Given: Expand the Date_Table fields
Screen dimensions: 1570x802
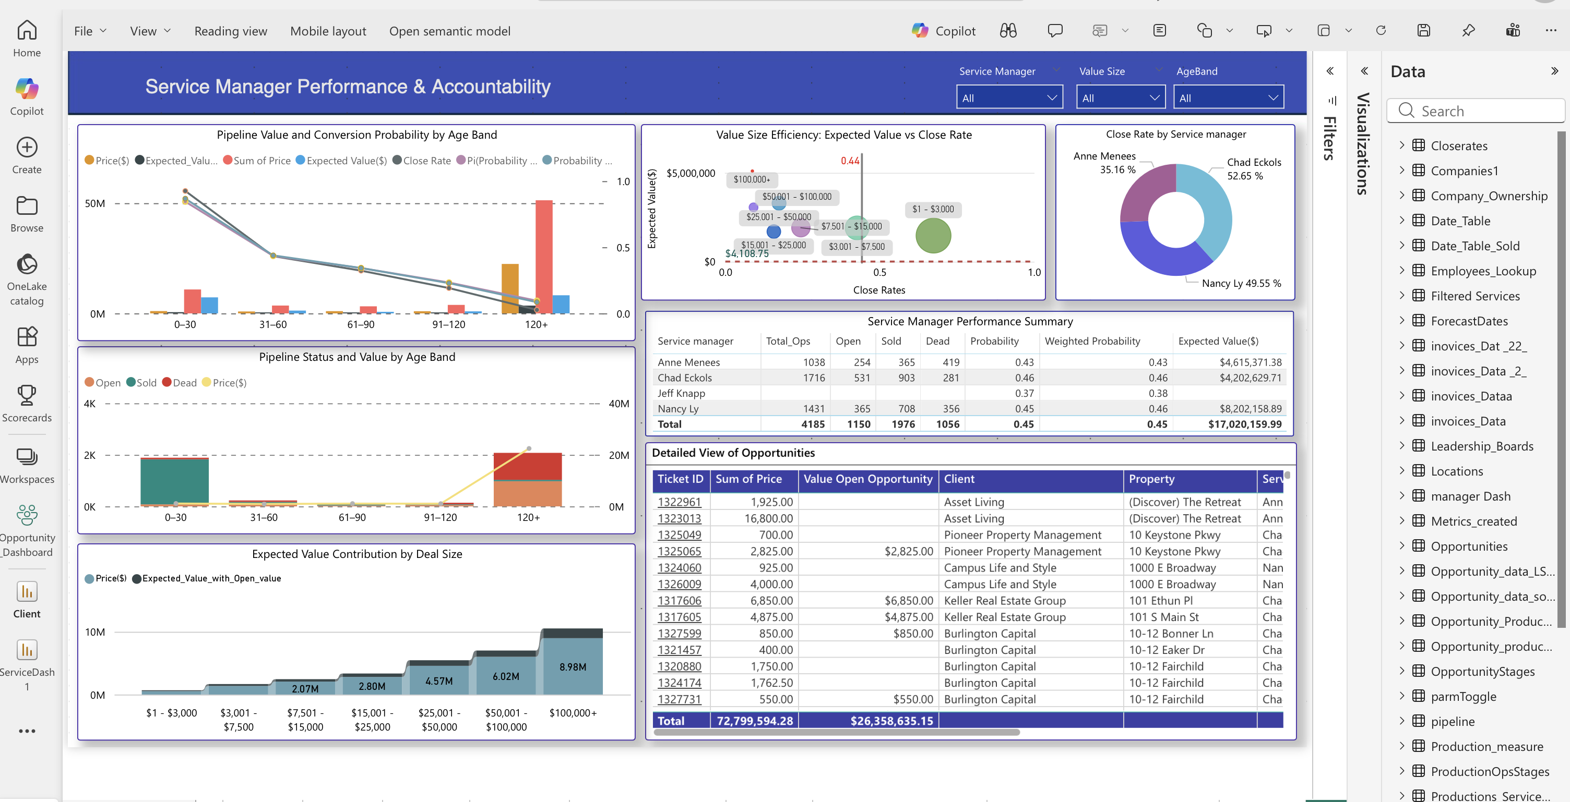Looking at the screenshot, I should tap(1402, 221).
